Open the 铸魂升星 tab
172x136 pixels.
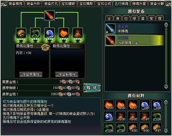(139, 4)
